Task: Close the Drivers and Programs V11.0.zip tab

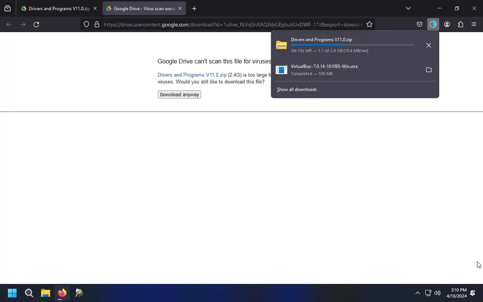Action: tap(95, 8)
